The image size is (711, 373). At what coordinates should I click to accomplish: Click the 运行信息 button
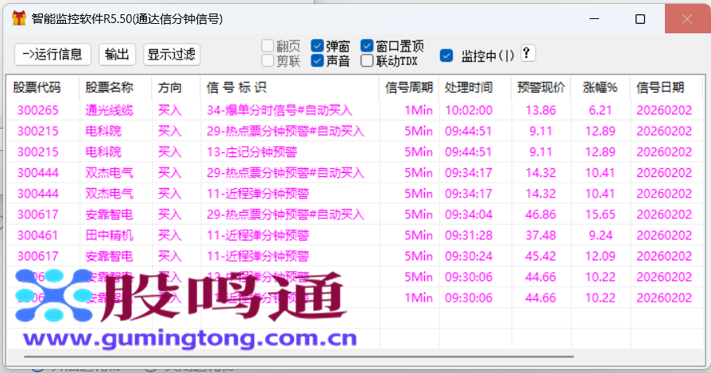[x=52, y=54]
